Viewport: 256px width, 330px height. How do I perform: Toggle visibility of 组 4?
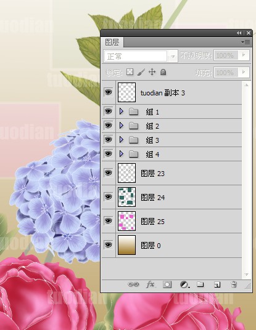[x=109, y=153]
